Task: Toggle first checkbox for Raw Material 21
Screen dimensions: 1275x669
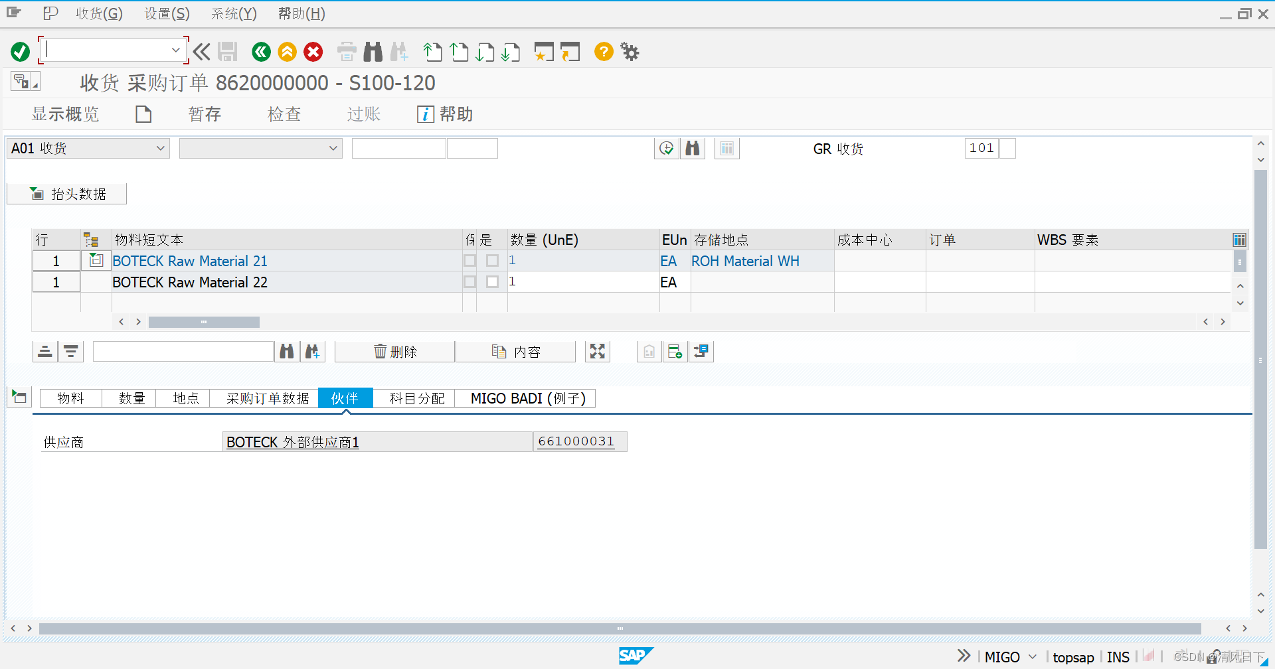Action: pyautogui.click(x=469, y=261)
